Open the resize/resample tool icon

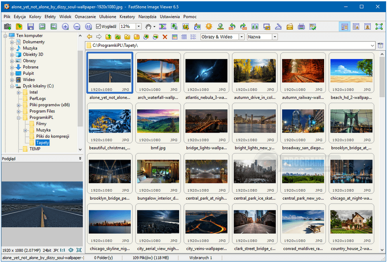(174, 26)
